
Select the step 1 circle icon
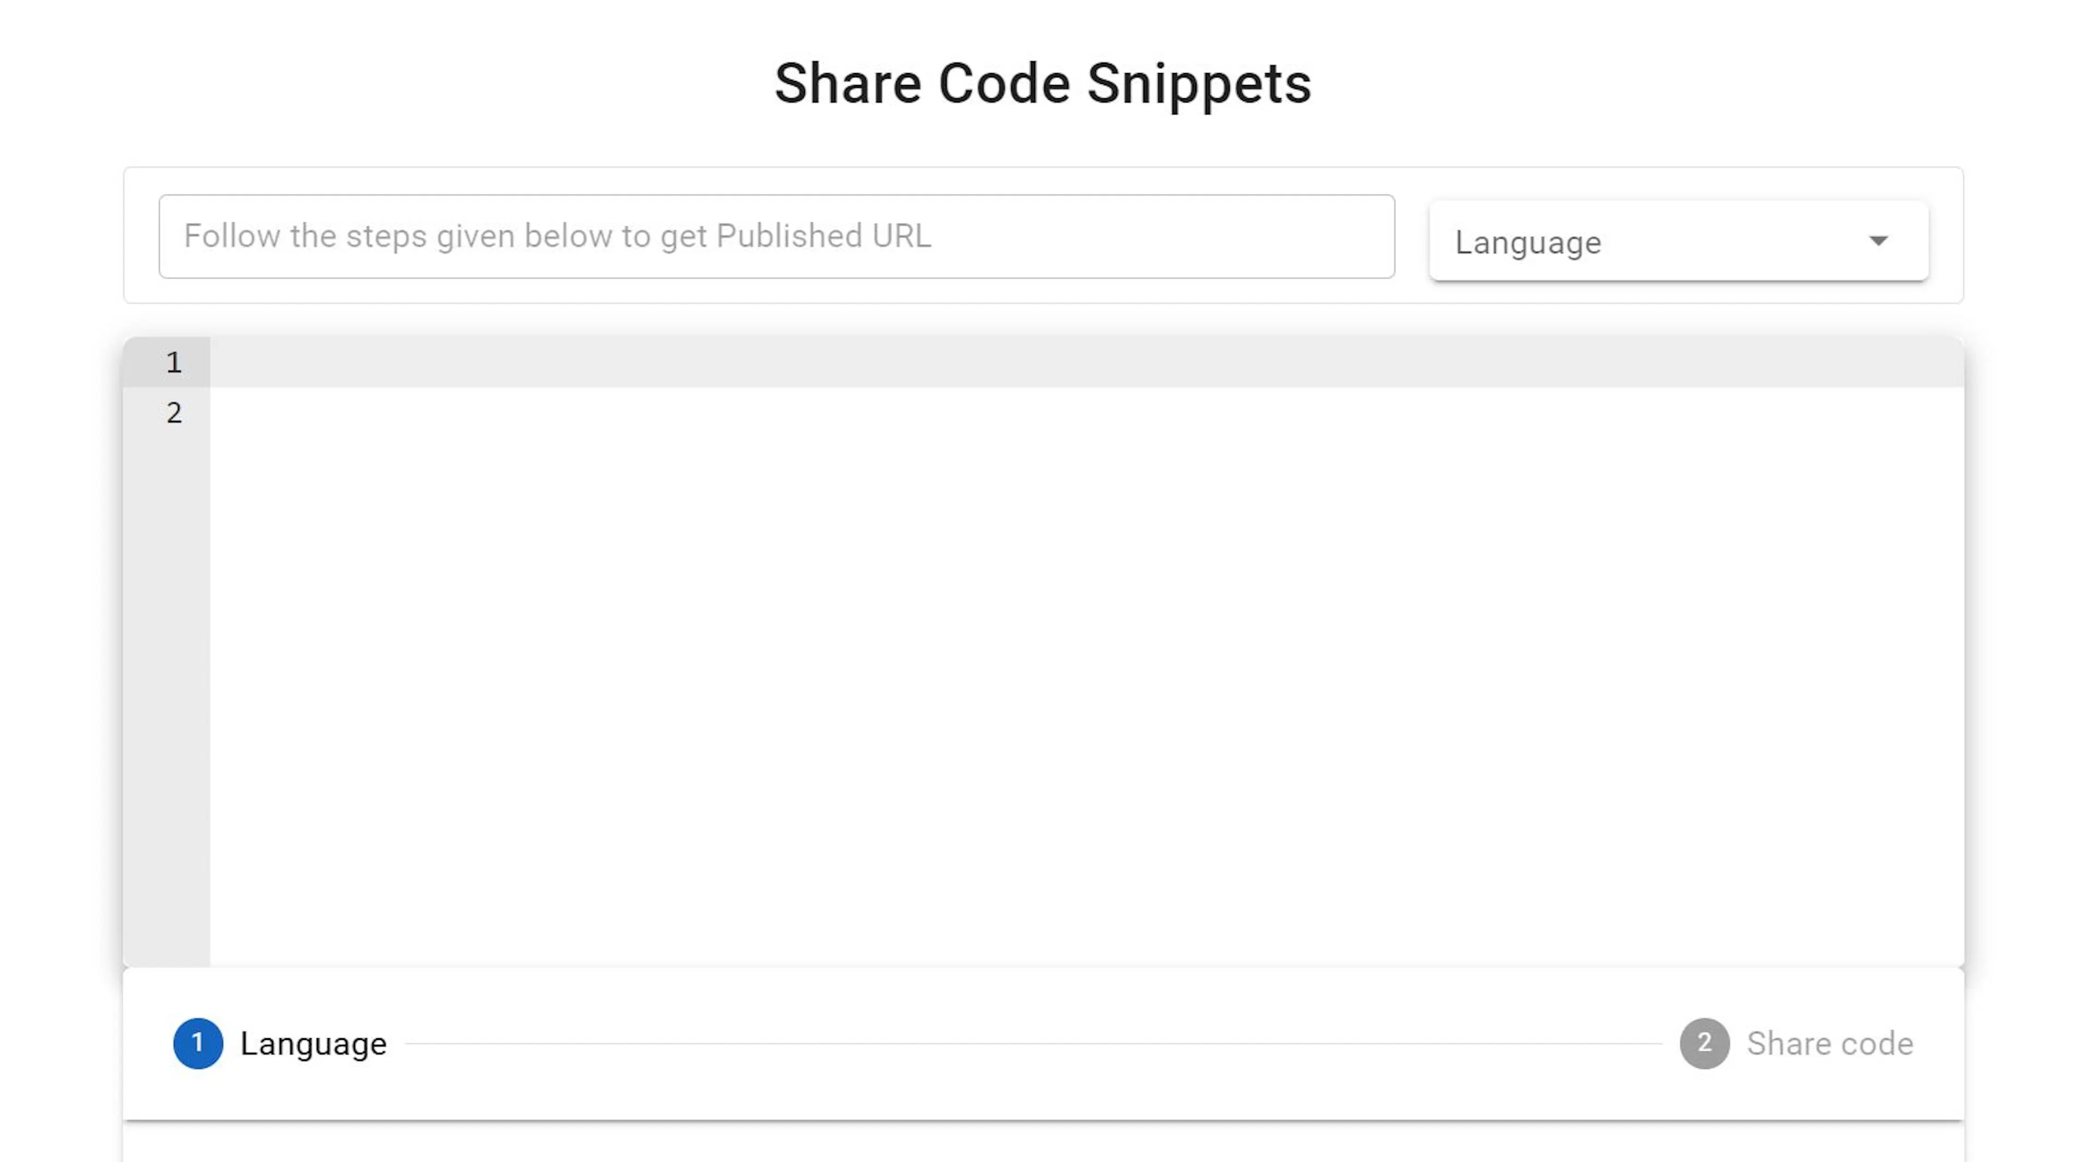click(x=198, y=1043)
